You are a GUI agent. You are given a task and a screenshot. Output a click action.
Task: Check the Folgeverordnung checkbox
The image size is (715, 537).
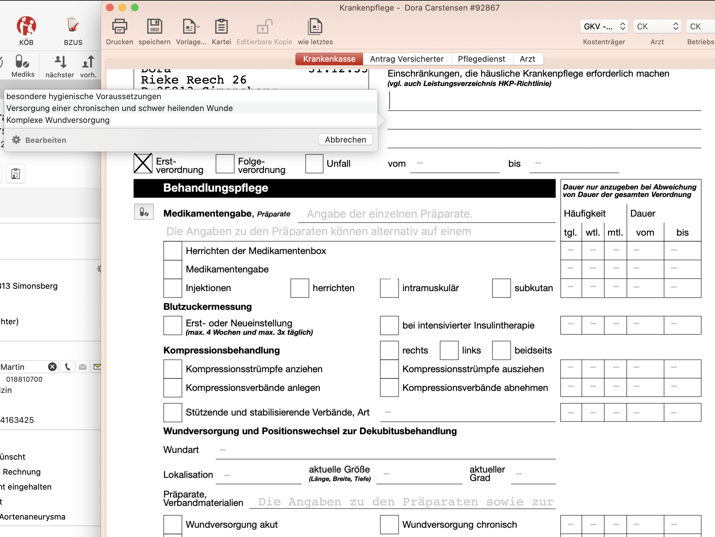click(225, 163)
